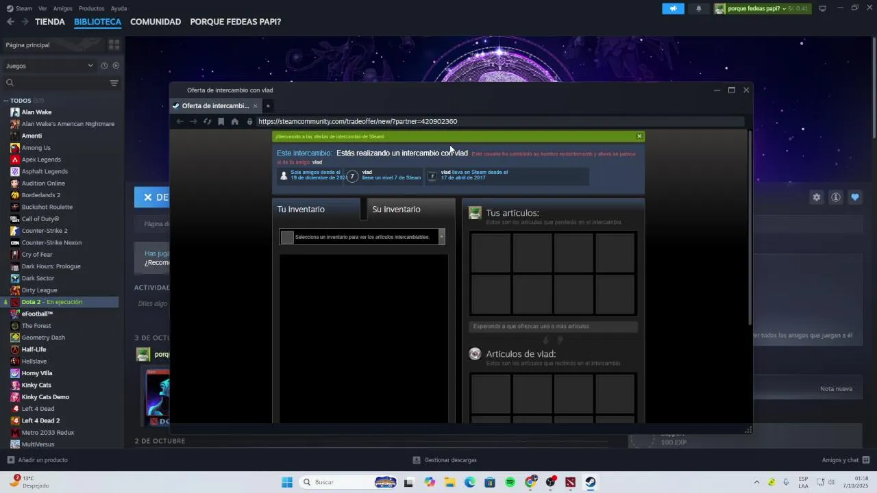The width and height of the screenshot is (877, 493).
Task: Open the Ver menu
Action: (x=42, y=8)
